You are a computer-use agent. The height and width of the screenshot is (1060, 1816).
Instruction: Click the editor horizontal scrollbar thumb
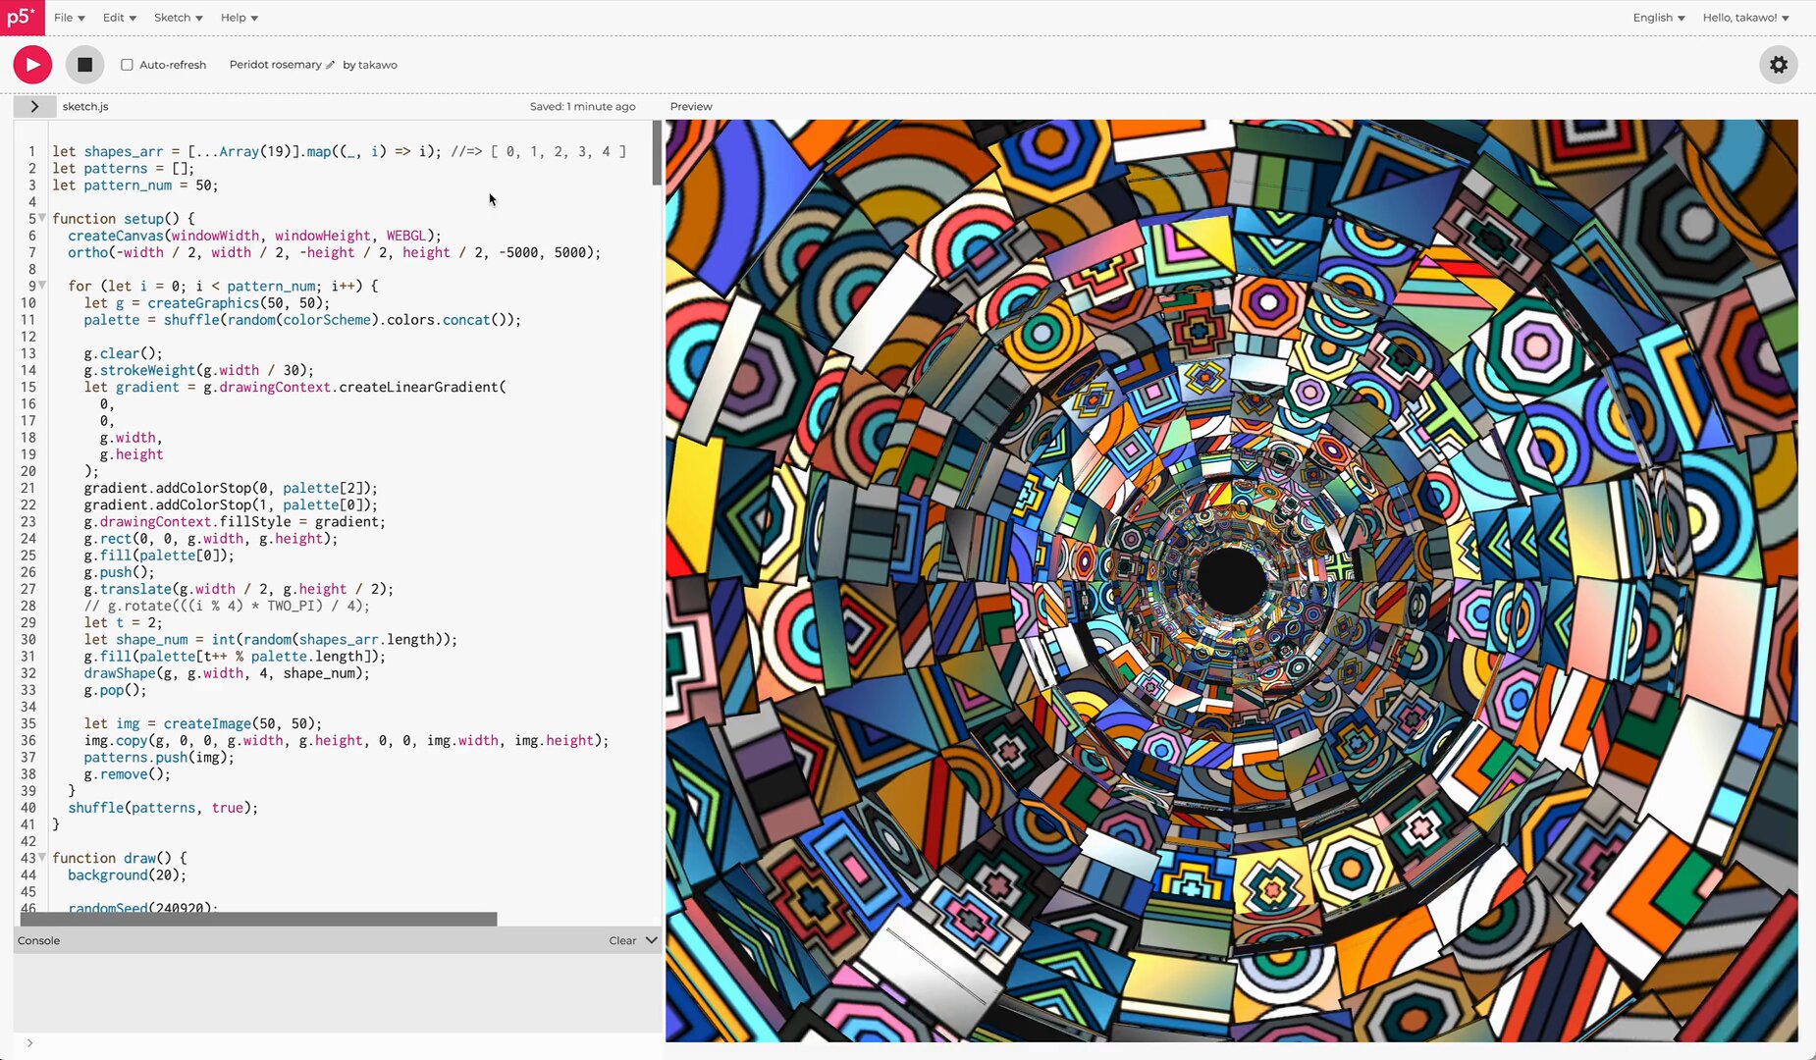coord(258,920)
